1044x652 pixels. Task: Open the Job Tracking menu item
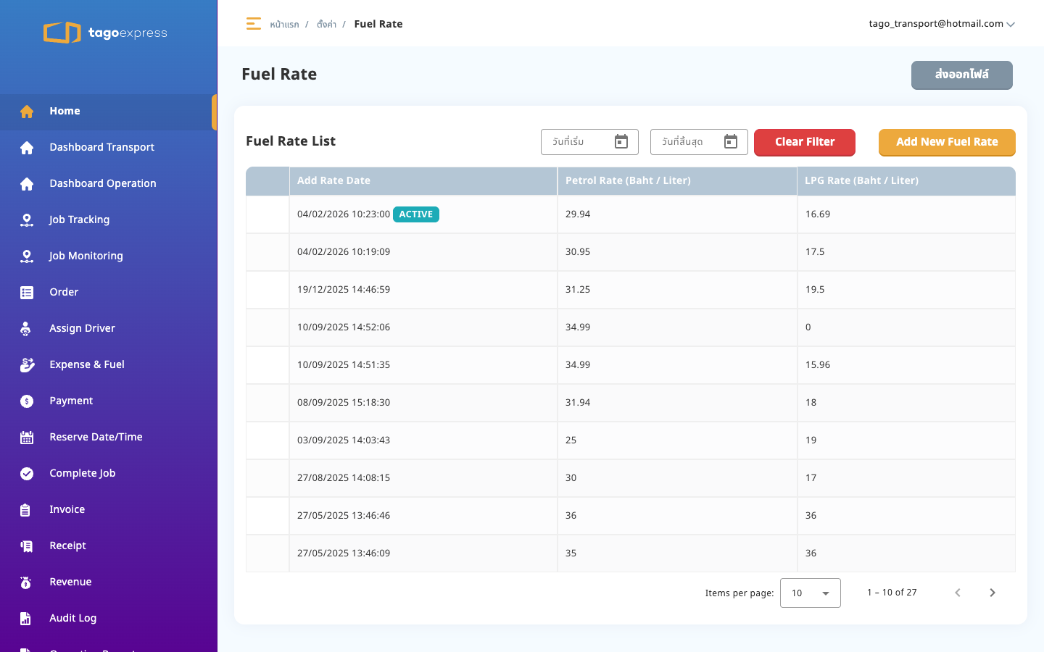pyautogui.click(x=109, y=220)
